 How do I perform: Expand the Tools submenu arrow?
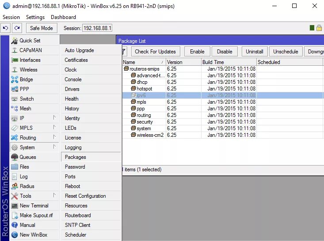click(54, 195)
